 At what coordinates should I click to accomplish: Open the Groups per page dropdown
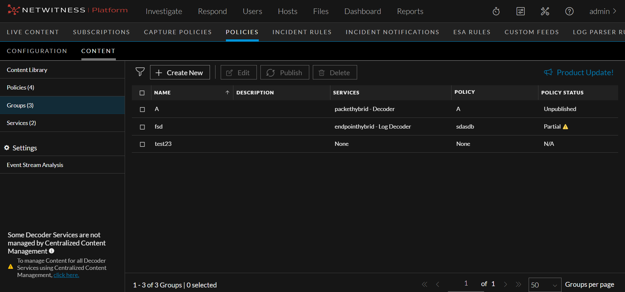point(545,285)
